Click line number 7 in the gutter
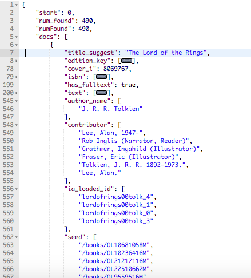Viewport: 251px width, 278px height. [x=11, y=53]
